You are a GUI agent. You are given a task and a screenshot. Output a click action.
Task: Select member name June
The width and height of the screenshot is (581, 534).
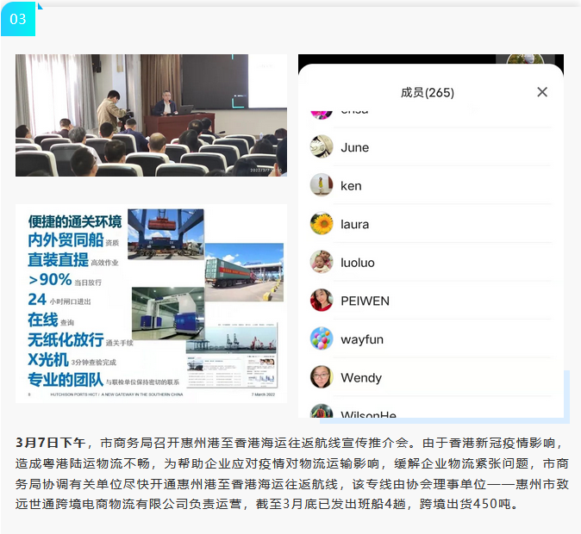(354, 148)
